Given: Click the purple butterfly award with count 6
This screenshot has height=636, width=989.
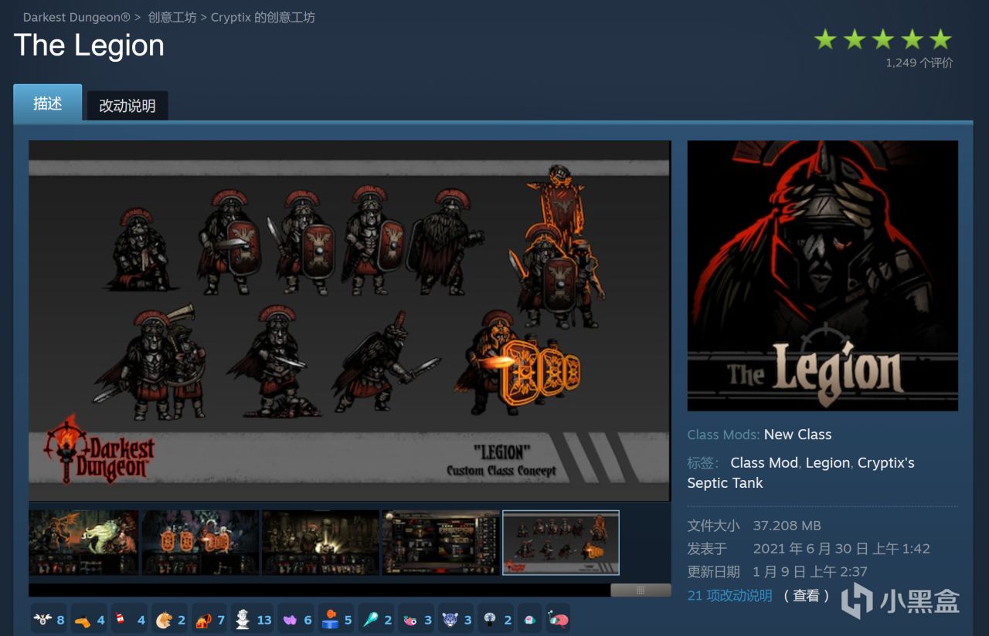Looking at the screenshot, I should (x=296, y=619).
